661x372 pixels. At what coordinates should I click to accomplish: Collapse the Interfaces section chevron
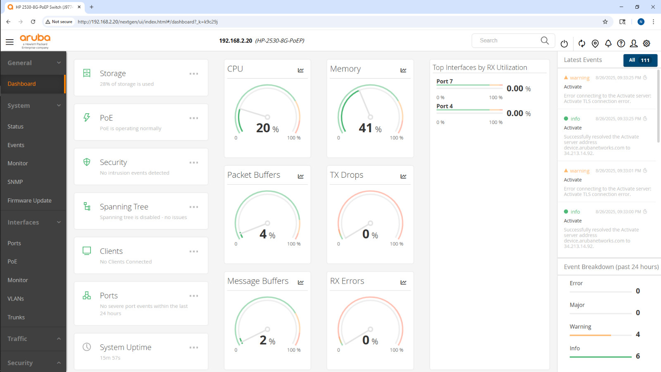(x=59, y=222)
